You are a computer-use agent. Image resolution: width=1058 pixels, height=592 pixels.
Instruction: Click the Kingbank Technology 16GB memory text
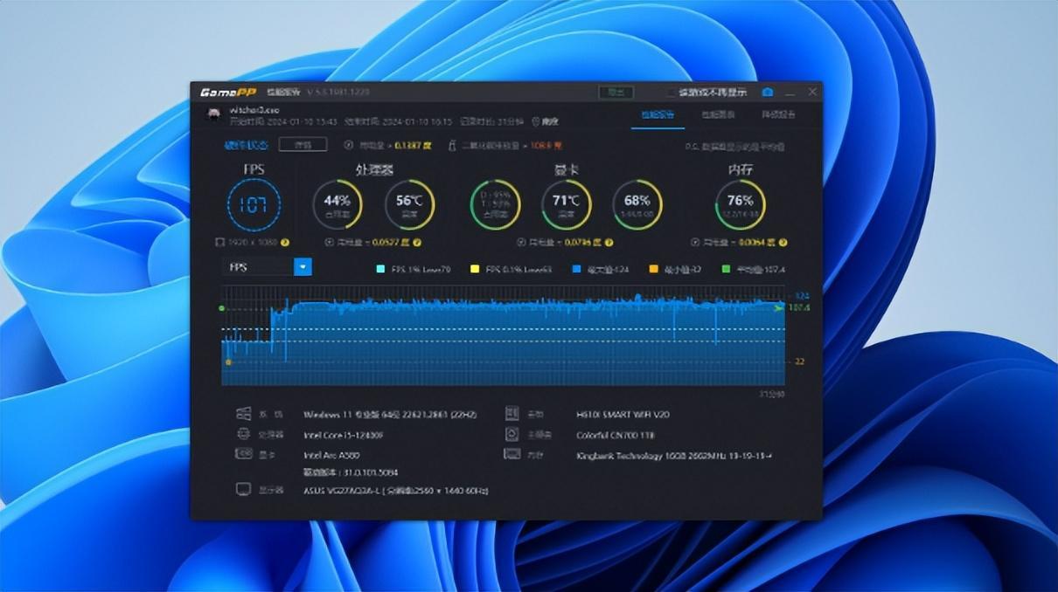pyautogui.click(x=674, y=455)
